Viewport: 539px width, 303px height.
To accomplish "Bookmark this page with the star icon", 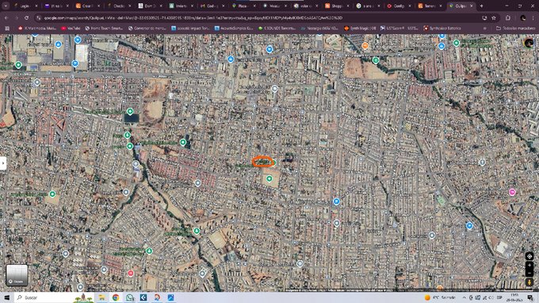I will click(494, 18).
